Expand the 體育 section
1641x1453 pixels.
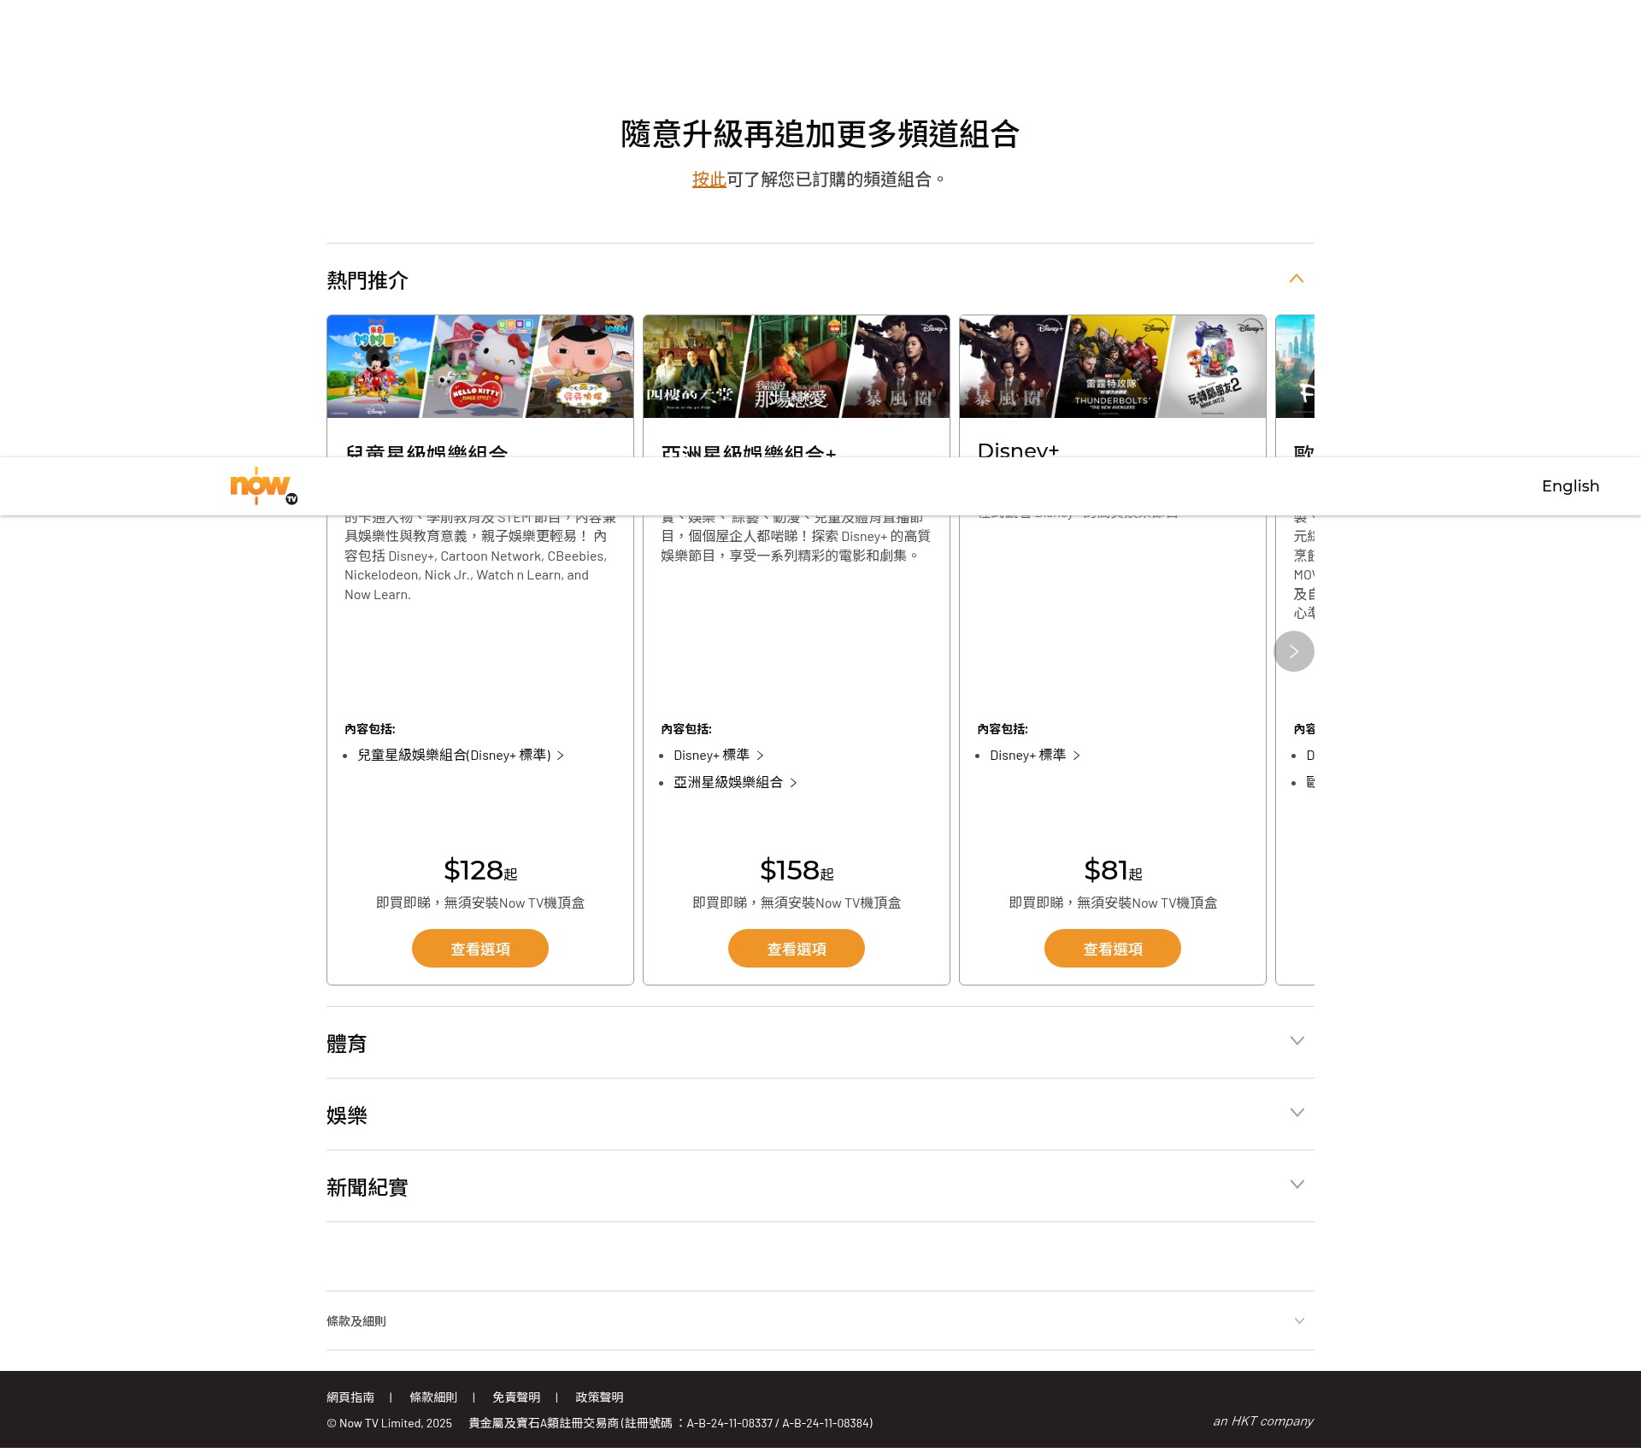click(820, 1043)
